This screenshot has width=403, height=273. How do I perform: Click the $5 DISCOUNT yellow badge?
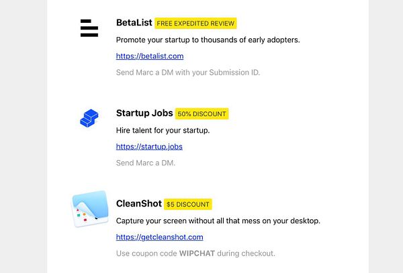[188, 204]
